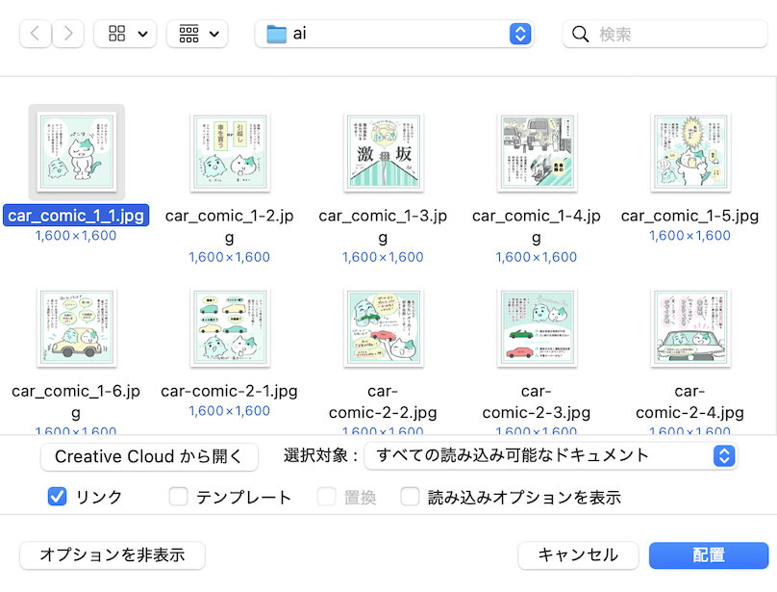Click the 配置 button
Image resolution: width=777 pixels, height=592 pixels.
708,554
